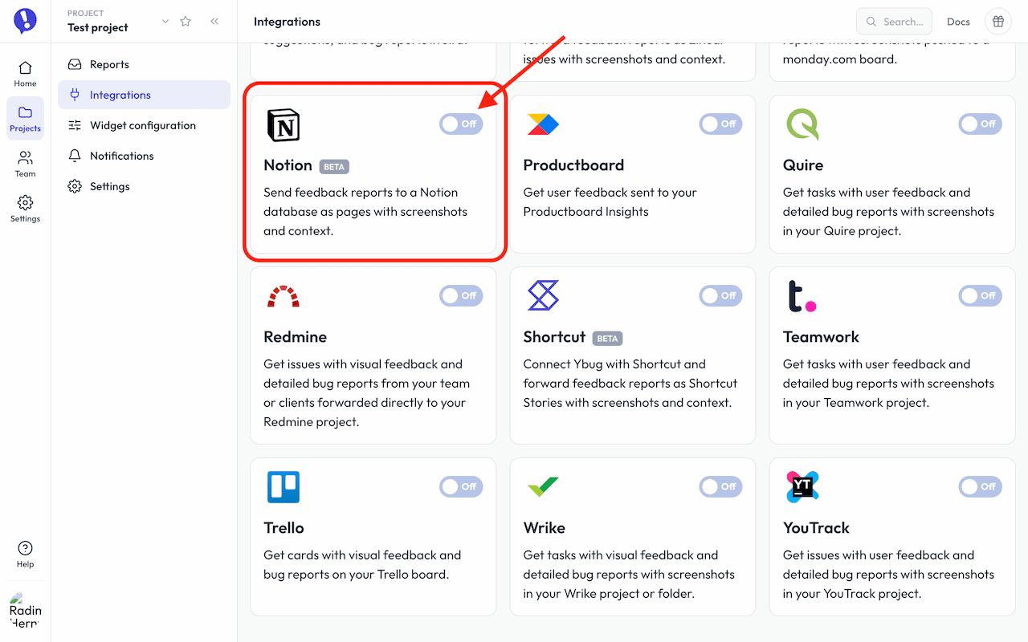Click the Redmine card title
1028x642 pixels.
pyautogui.click(x=295, y=337)
